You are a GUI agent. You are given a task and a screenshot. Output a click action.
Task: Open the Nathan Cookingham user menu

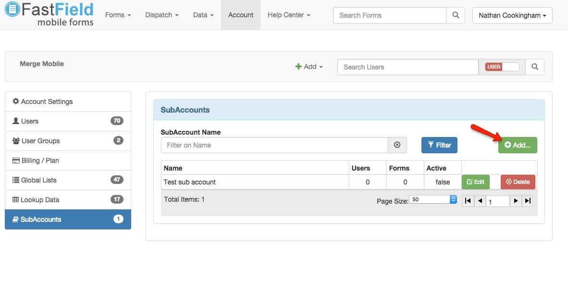click(x=512, y=15)
